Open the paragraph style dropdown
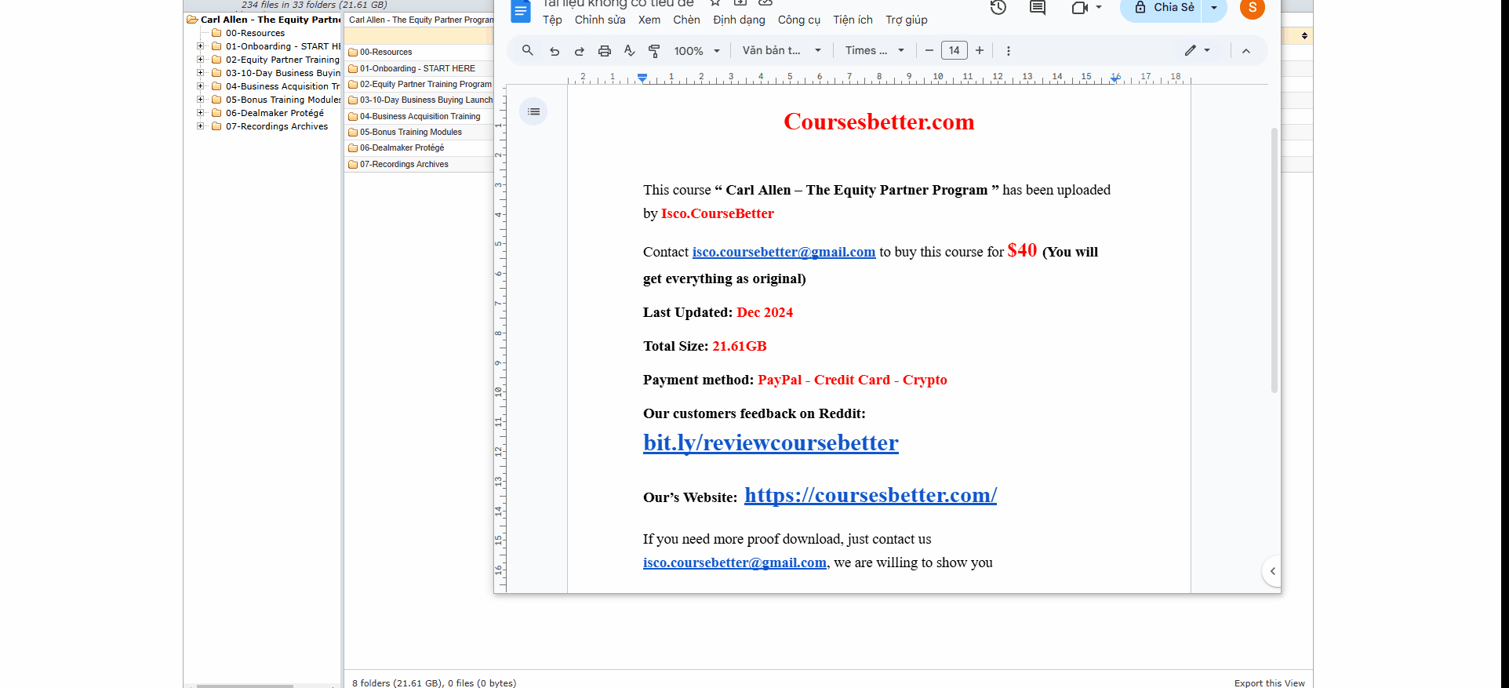 click(781, 51)
